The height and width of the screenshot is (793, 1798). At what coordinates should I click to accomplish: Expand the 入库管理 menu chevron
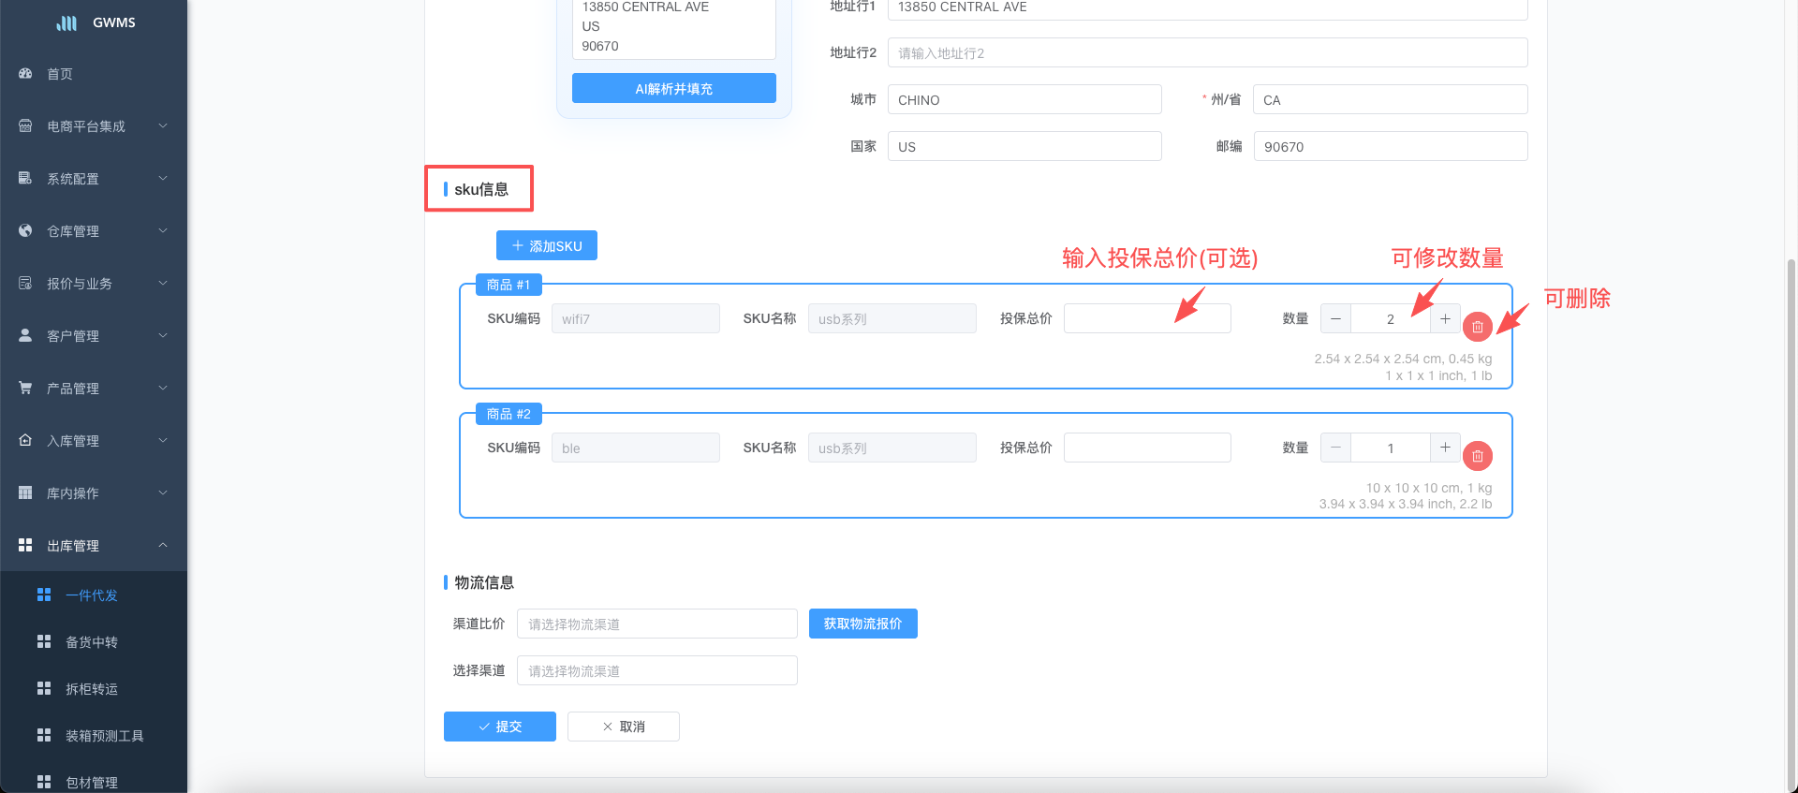click(x=163, y=440)
